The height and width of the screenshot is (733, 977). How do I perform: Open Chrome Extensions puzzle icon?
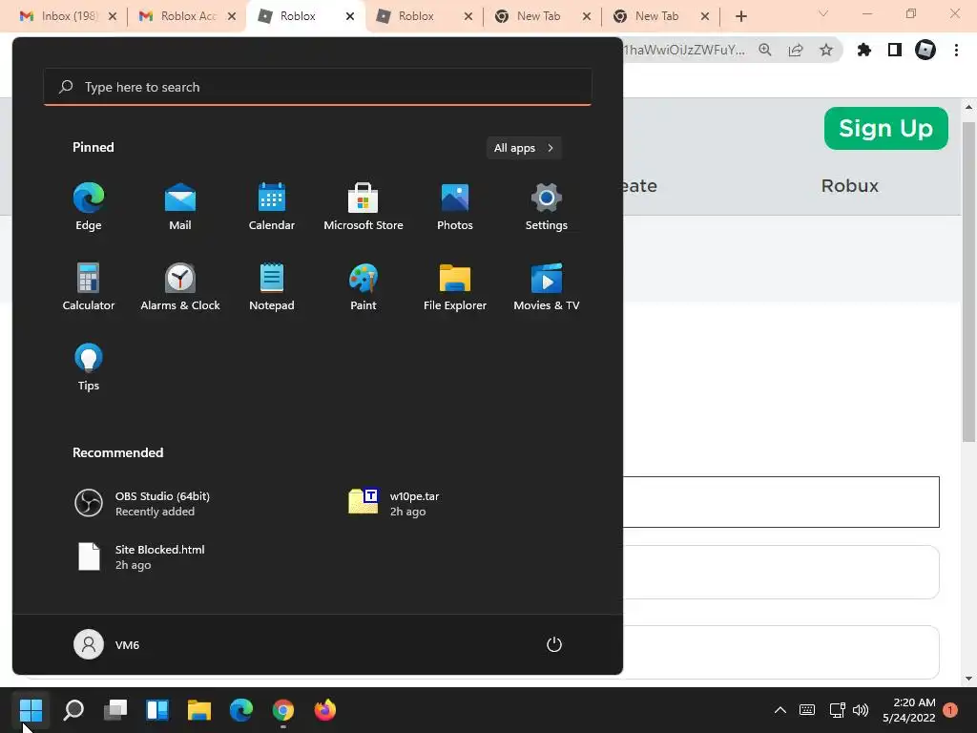tap(864, 50)
